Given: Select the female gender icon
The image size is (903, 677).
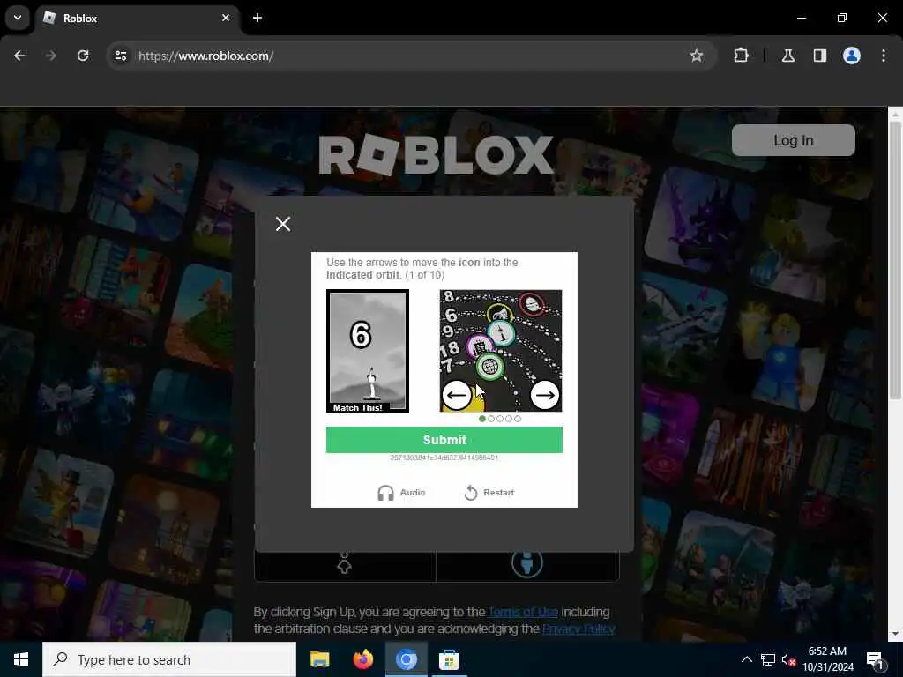Looking at the screenshot, I should [x=345, y=565].
